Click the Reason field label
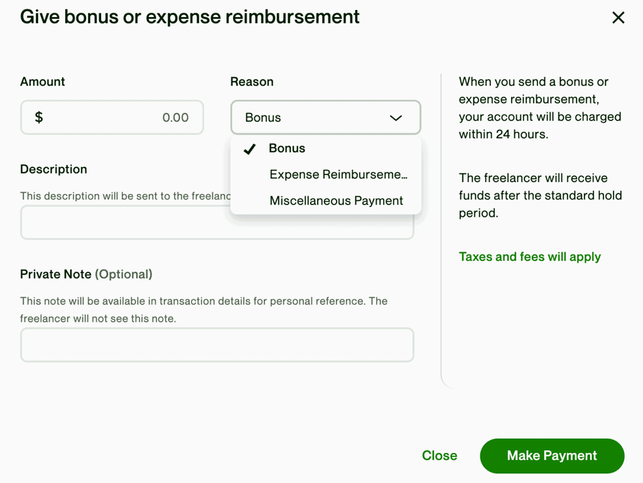Viewport: 643px width, 483px height. click(252, 82)
